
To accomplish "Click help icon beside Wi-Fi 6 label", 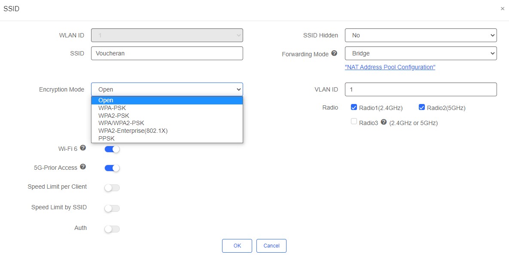I will click(83, 148).
